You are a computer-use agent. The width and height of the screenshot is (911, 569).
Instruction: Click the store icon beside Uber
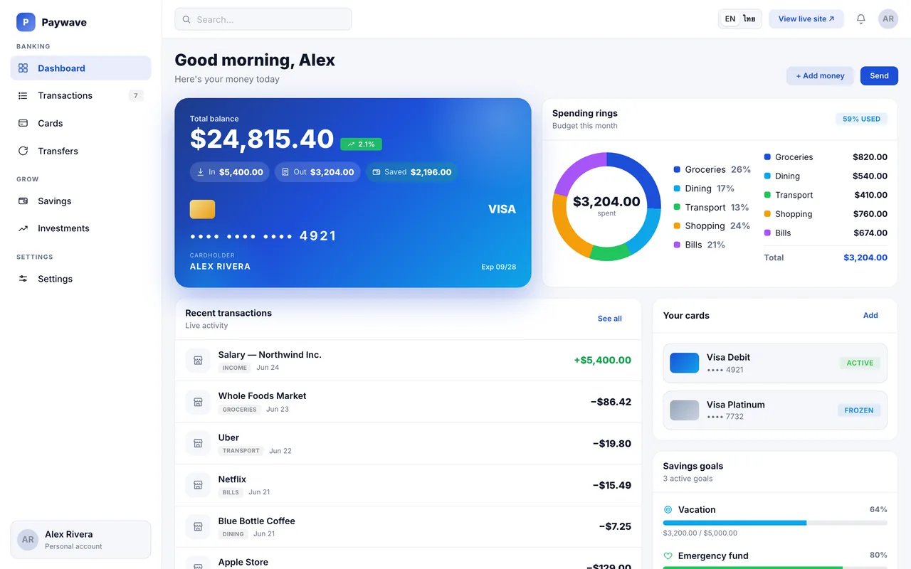198,443
